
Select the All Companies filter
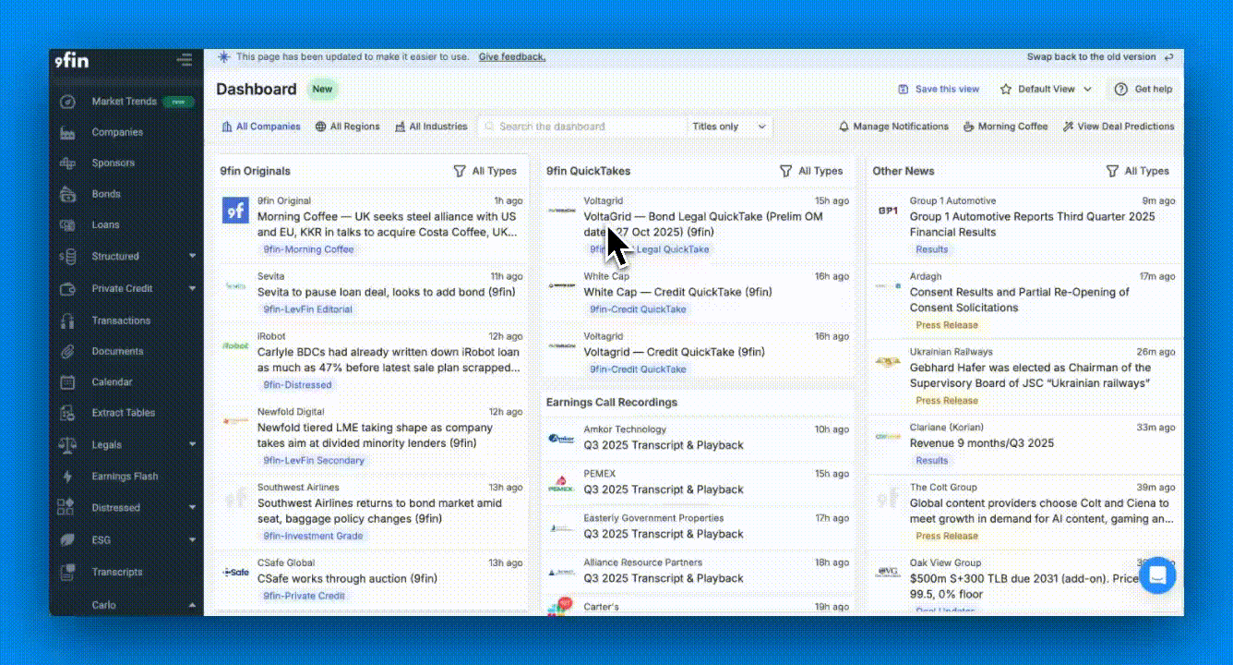click(261, 127)
